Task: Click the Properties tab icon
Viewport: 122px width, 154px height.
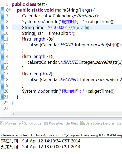Action: click(46, 123)
